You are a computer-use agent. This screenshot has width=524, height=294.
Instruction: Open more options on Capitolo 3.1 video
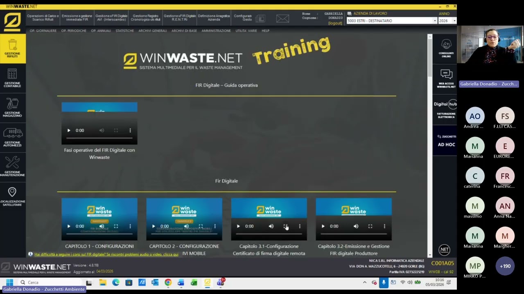coord(300,226)
